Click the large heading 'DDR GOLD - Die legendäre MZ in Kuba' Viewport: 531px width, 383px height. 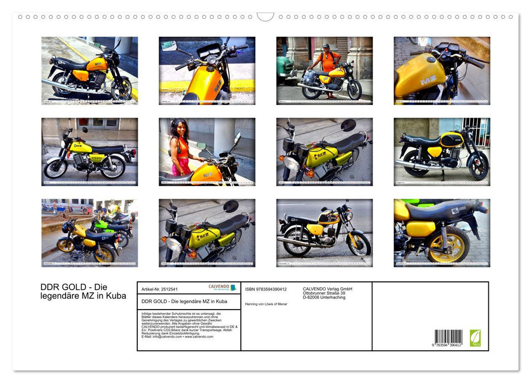(x=83, y=292)
